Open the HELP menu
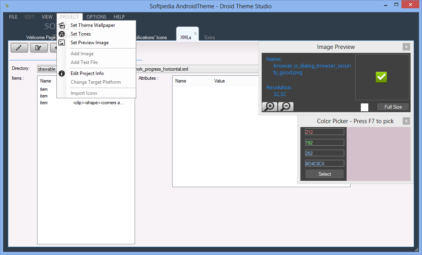The image size is (422, 255). click(119, 17)
